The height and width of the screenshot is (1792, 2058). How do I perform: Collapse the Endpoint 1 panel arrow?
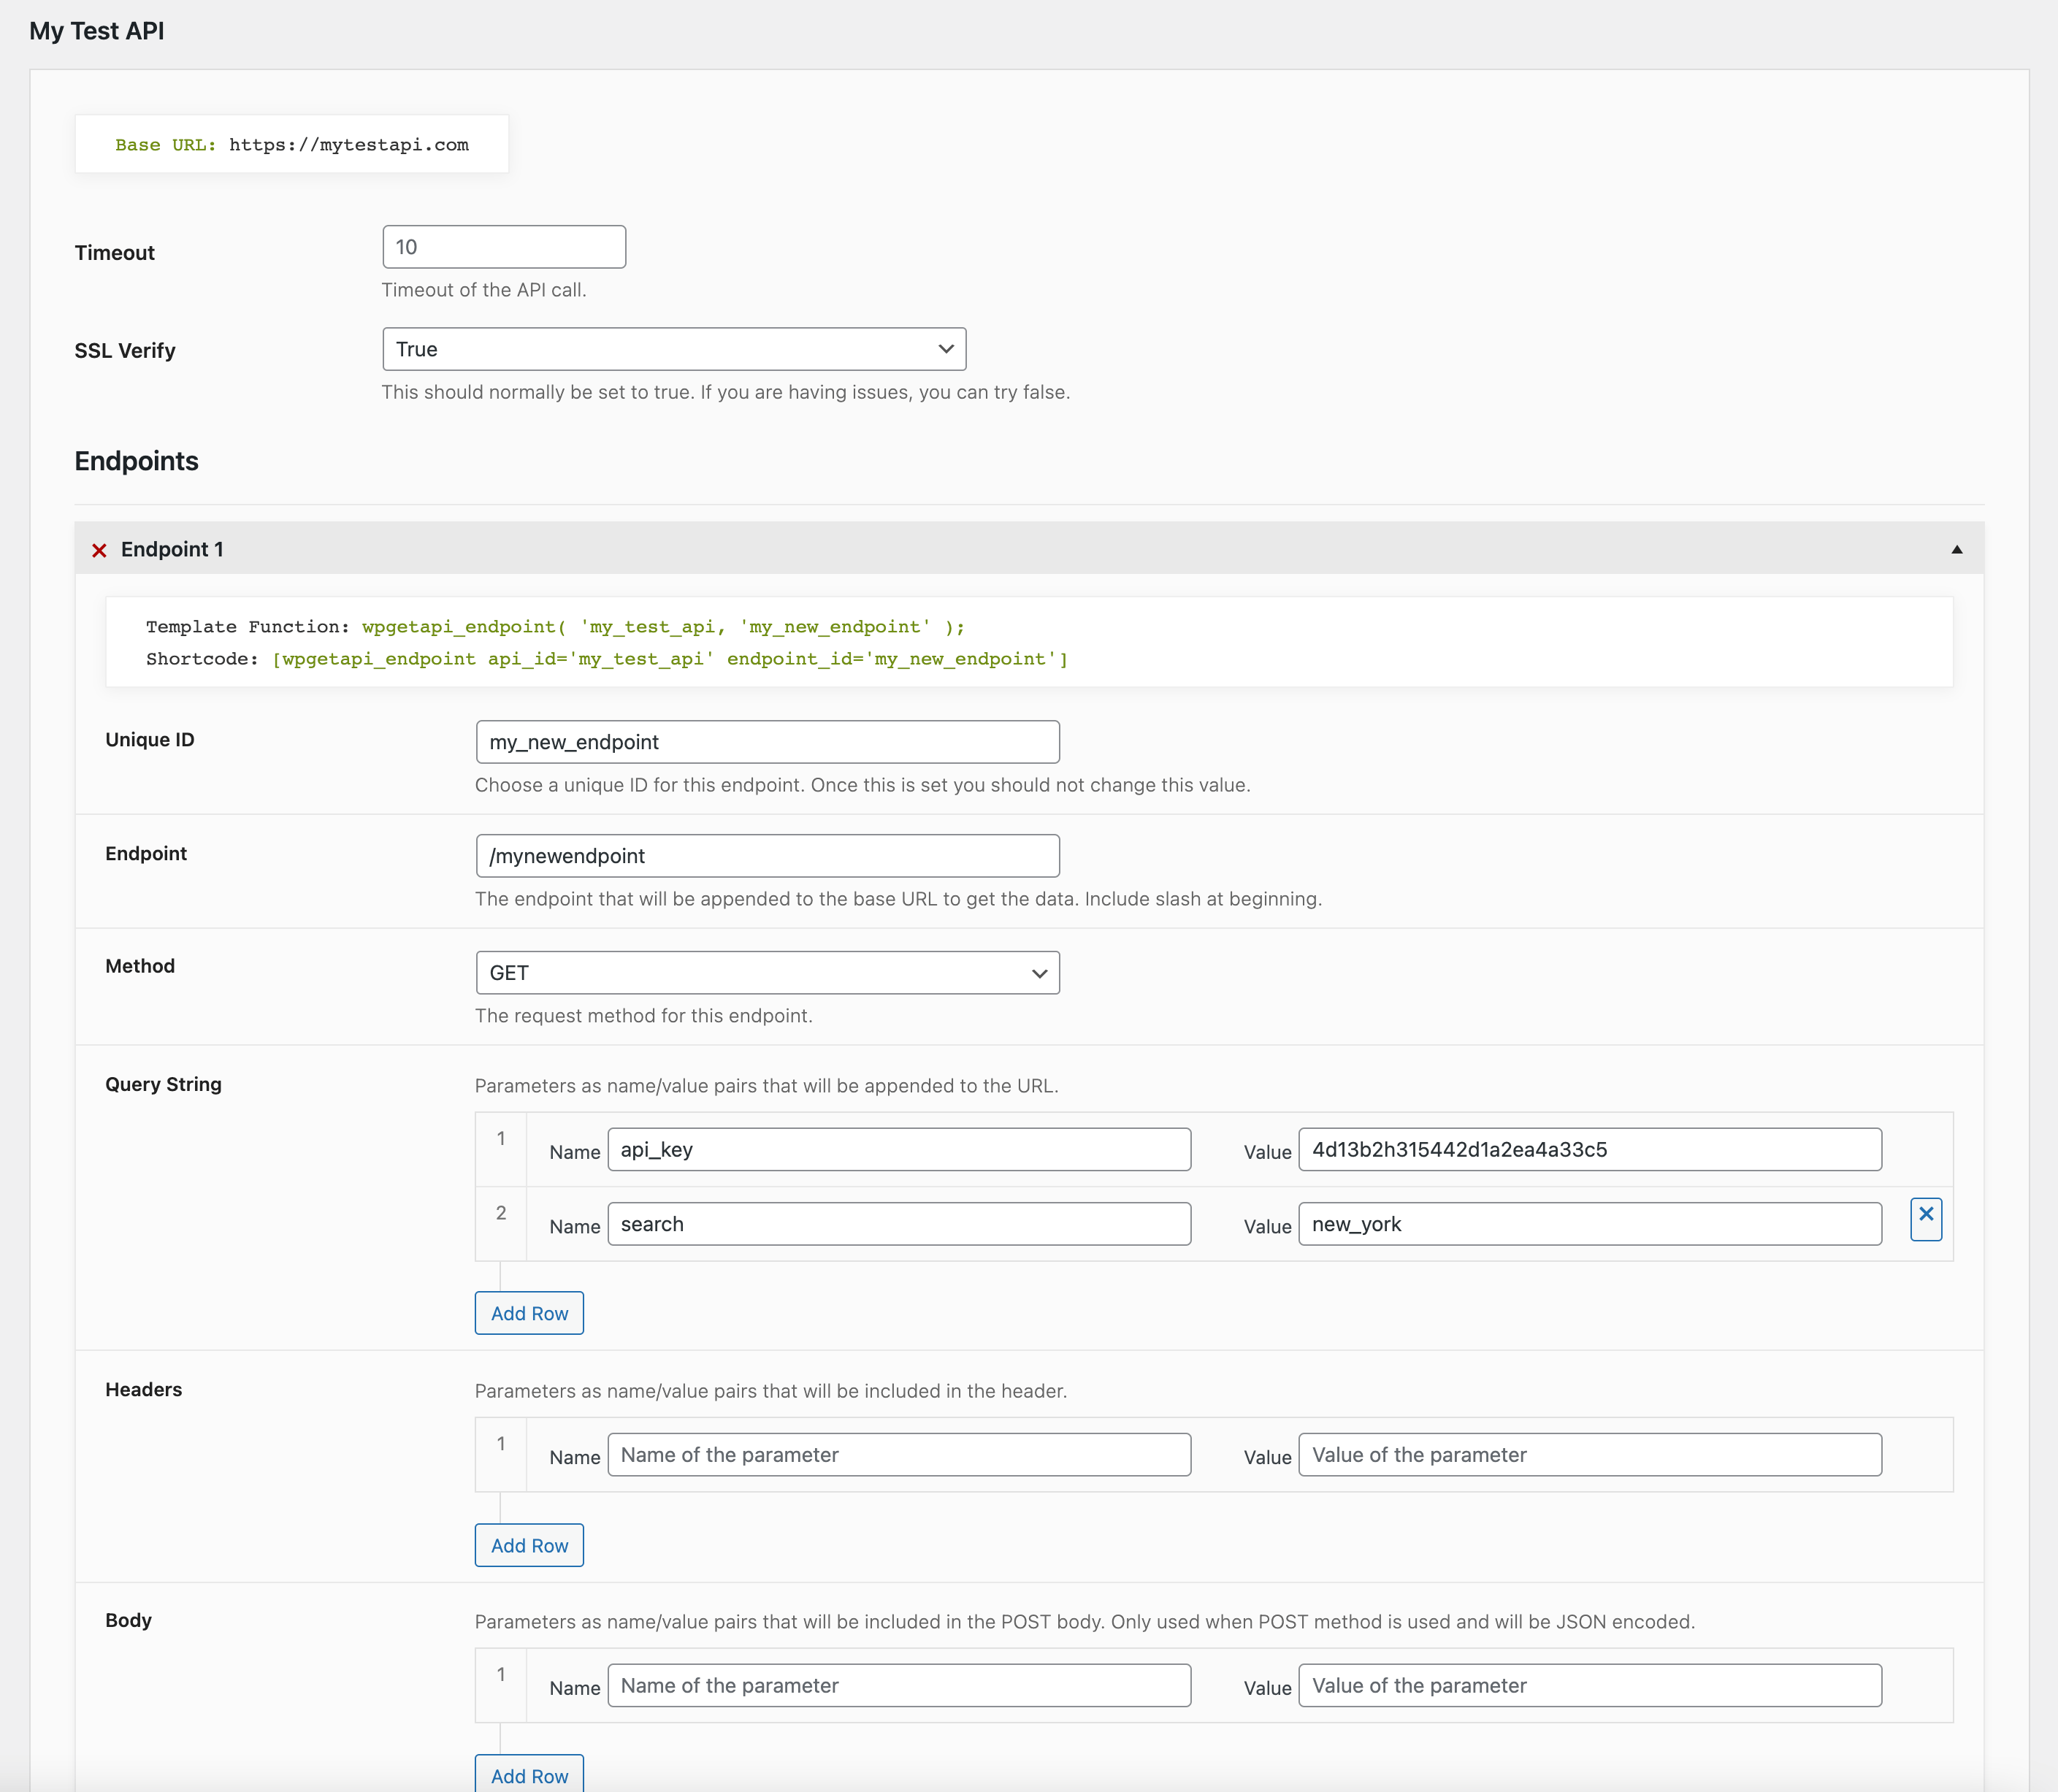1956,549
